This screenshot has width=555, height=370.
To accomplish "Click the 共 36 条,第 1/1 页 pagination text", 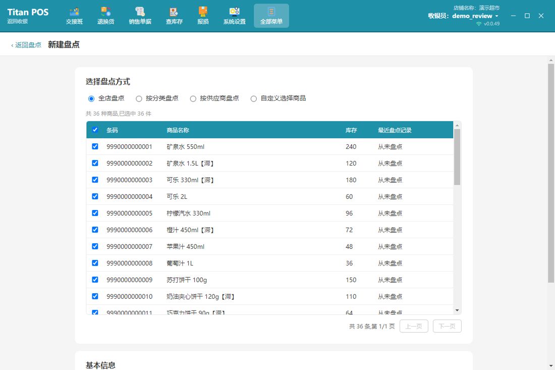I will pos(372,326).
